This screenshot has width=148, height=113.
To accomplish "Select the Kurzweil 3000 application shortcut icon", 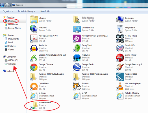I will pos(120,77).
